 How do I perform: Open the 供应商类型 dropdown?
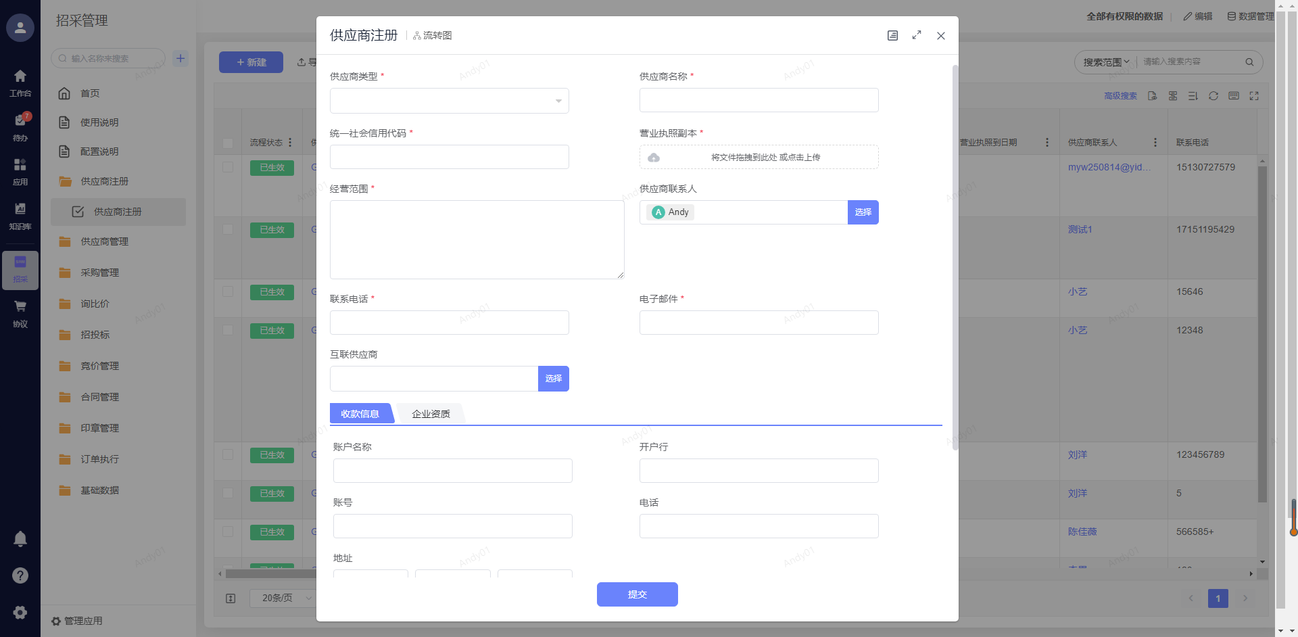(x=449, y=101)
